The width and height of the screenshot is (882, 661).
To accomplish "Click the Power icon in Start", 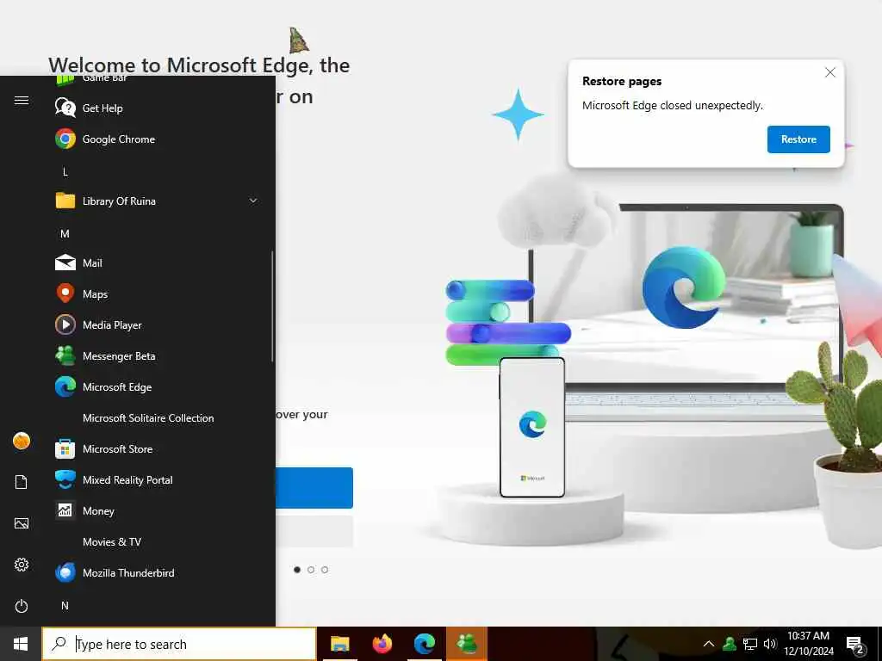I will [22, 606].
